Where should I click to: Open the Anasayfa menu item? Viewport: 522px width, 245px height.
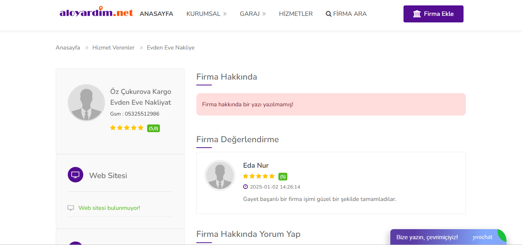[156, 14]
